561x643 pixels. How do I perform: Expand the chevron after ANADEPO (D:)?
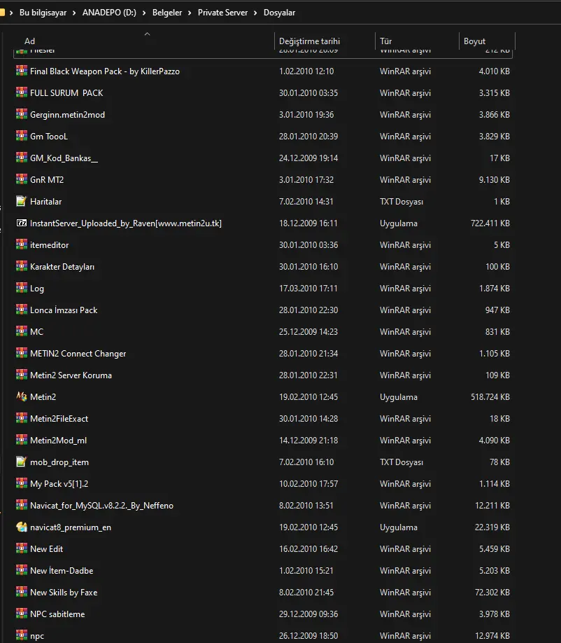144,13
